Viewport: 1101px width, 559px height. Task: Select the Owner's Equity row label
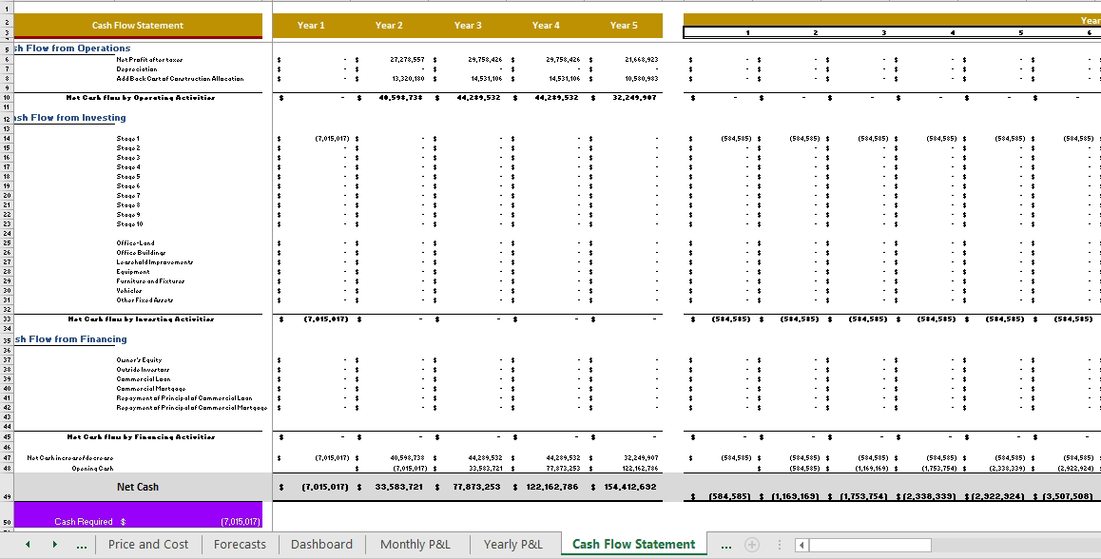pyautogui.click(x=139, y=359)
